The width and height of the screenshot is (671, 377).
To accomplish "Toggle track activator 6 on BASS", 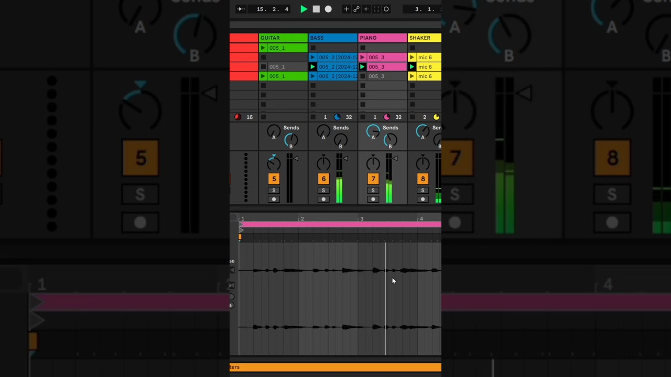I will 323,179.
